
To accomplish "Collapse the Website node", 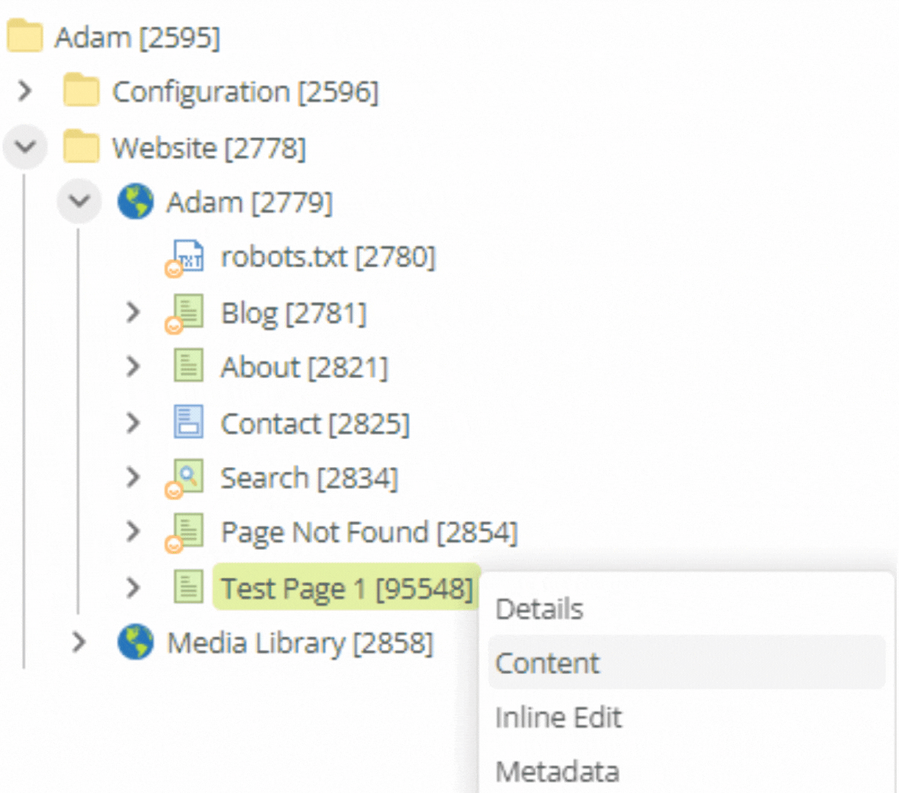I will pos(25,147).
